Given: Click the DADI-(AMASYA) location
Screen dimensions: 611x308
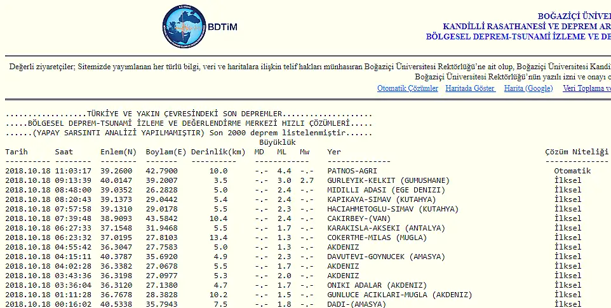Looking at the screenshot, I should tap(356, 304).
